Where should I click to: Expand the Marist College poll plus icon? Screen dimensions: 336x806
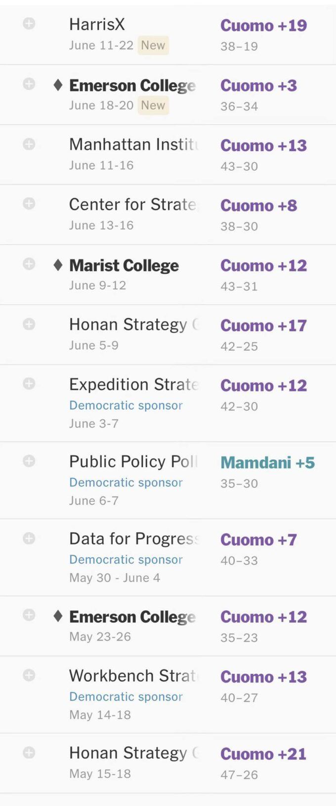point(29,264)
